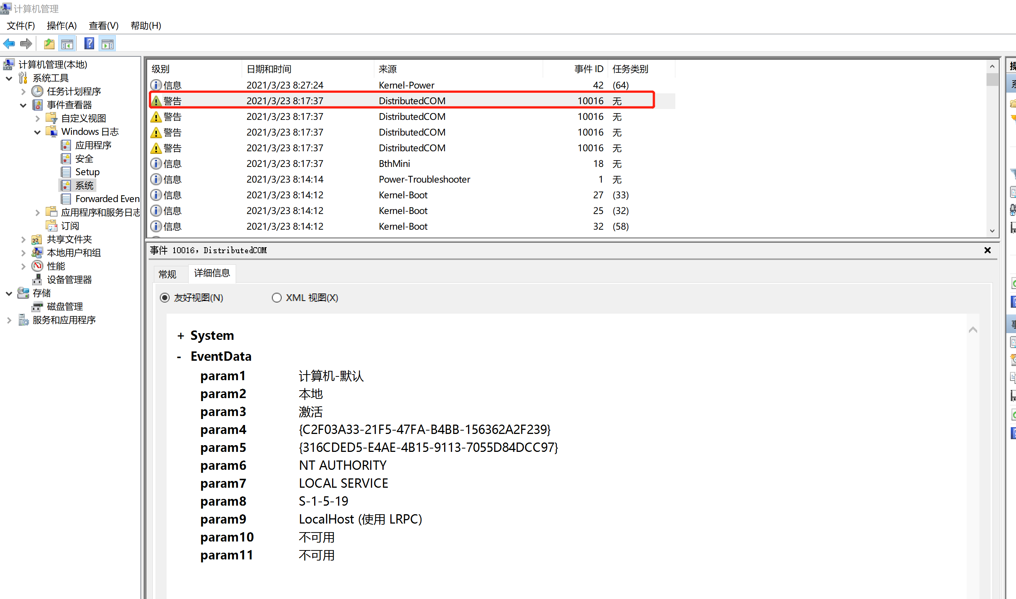Screen dimensions: 1016x599
Task: Select the BthMini event 18 row
Action: (394, 164)
